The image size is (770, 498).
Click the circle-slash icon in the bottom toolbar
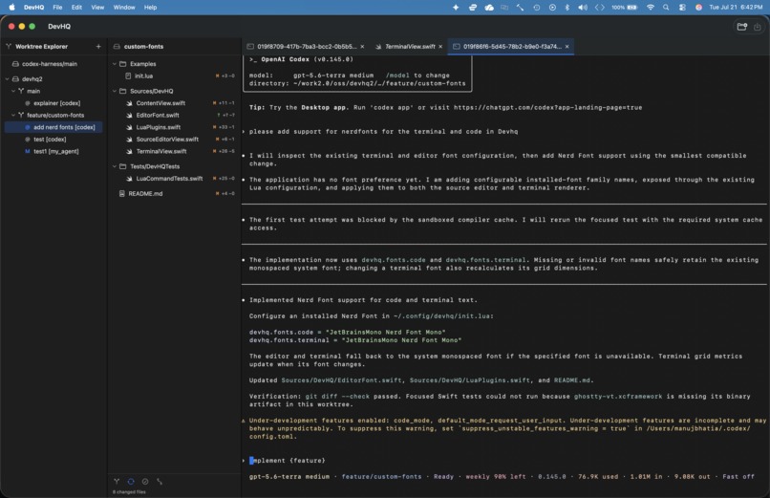pos(145,482)
